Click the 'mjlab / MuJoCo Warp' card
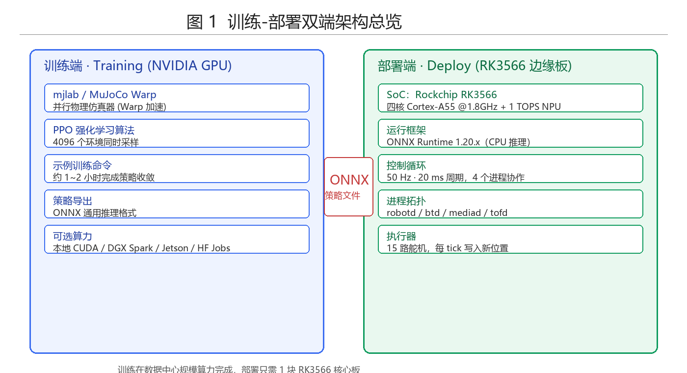This screenshot has width=687, height=373. coord(177,98)
